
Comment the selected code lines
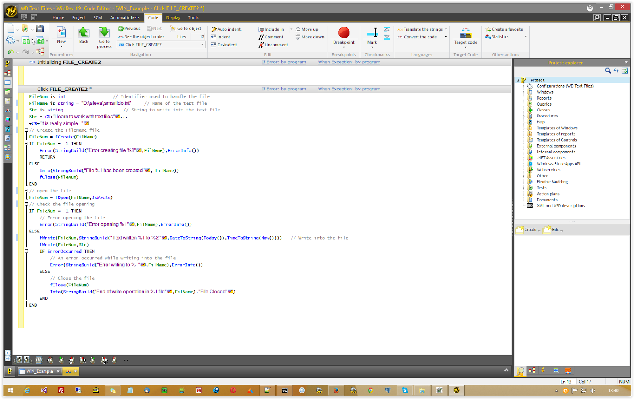pyautogui.click(x=271, y=37)
